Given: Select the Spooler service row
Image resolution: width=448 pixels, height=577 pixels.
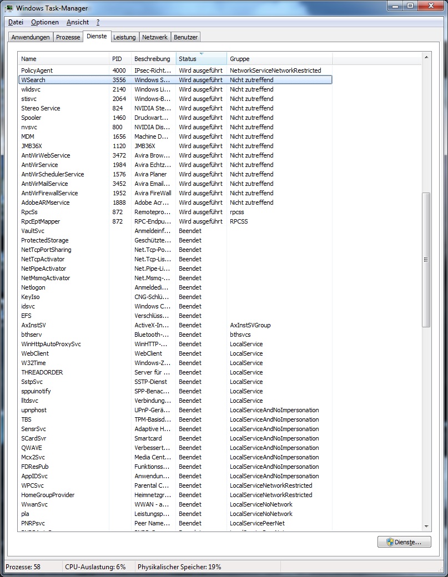Looking at the screenshot, I should coord(175,118).
